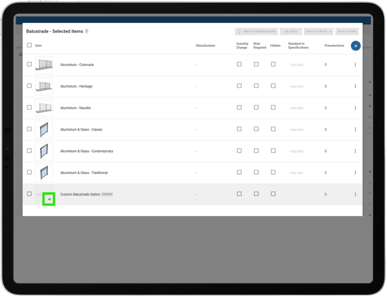
Task: Set Standard in Specifications for Aluminium & Glass - Contemporary
Action: (x=297, y=152)
